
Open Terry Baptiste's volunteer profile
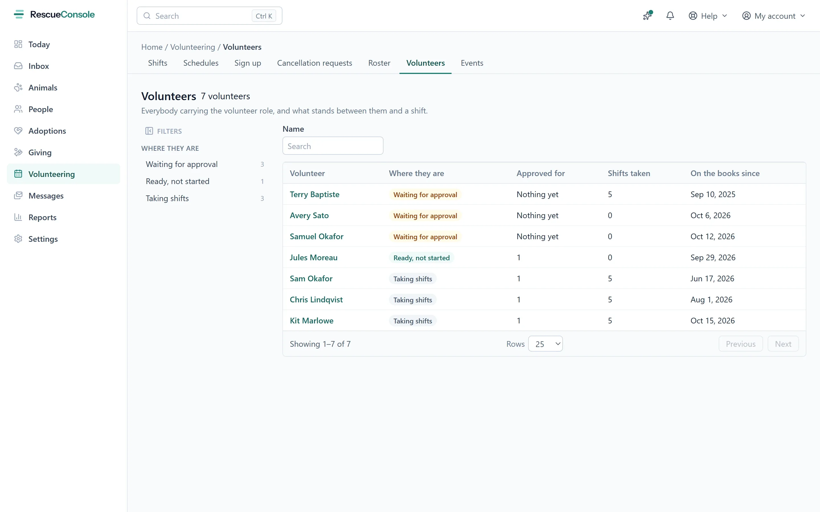pos(314,194)
